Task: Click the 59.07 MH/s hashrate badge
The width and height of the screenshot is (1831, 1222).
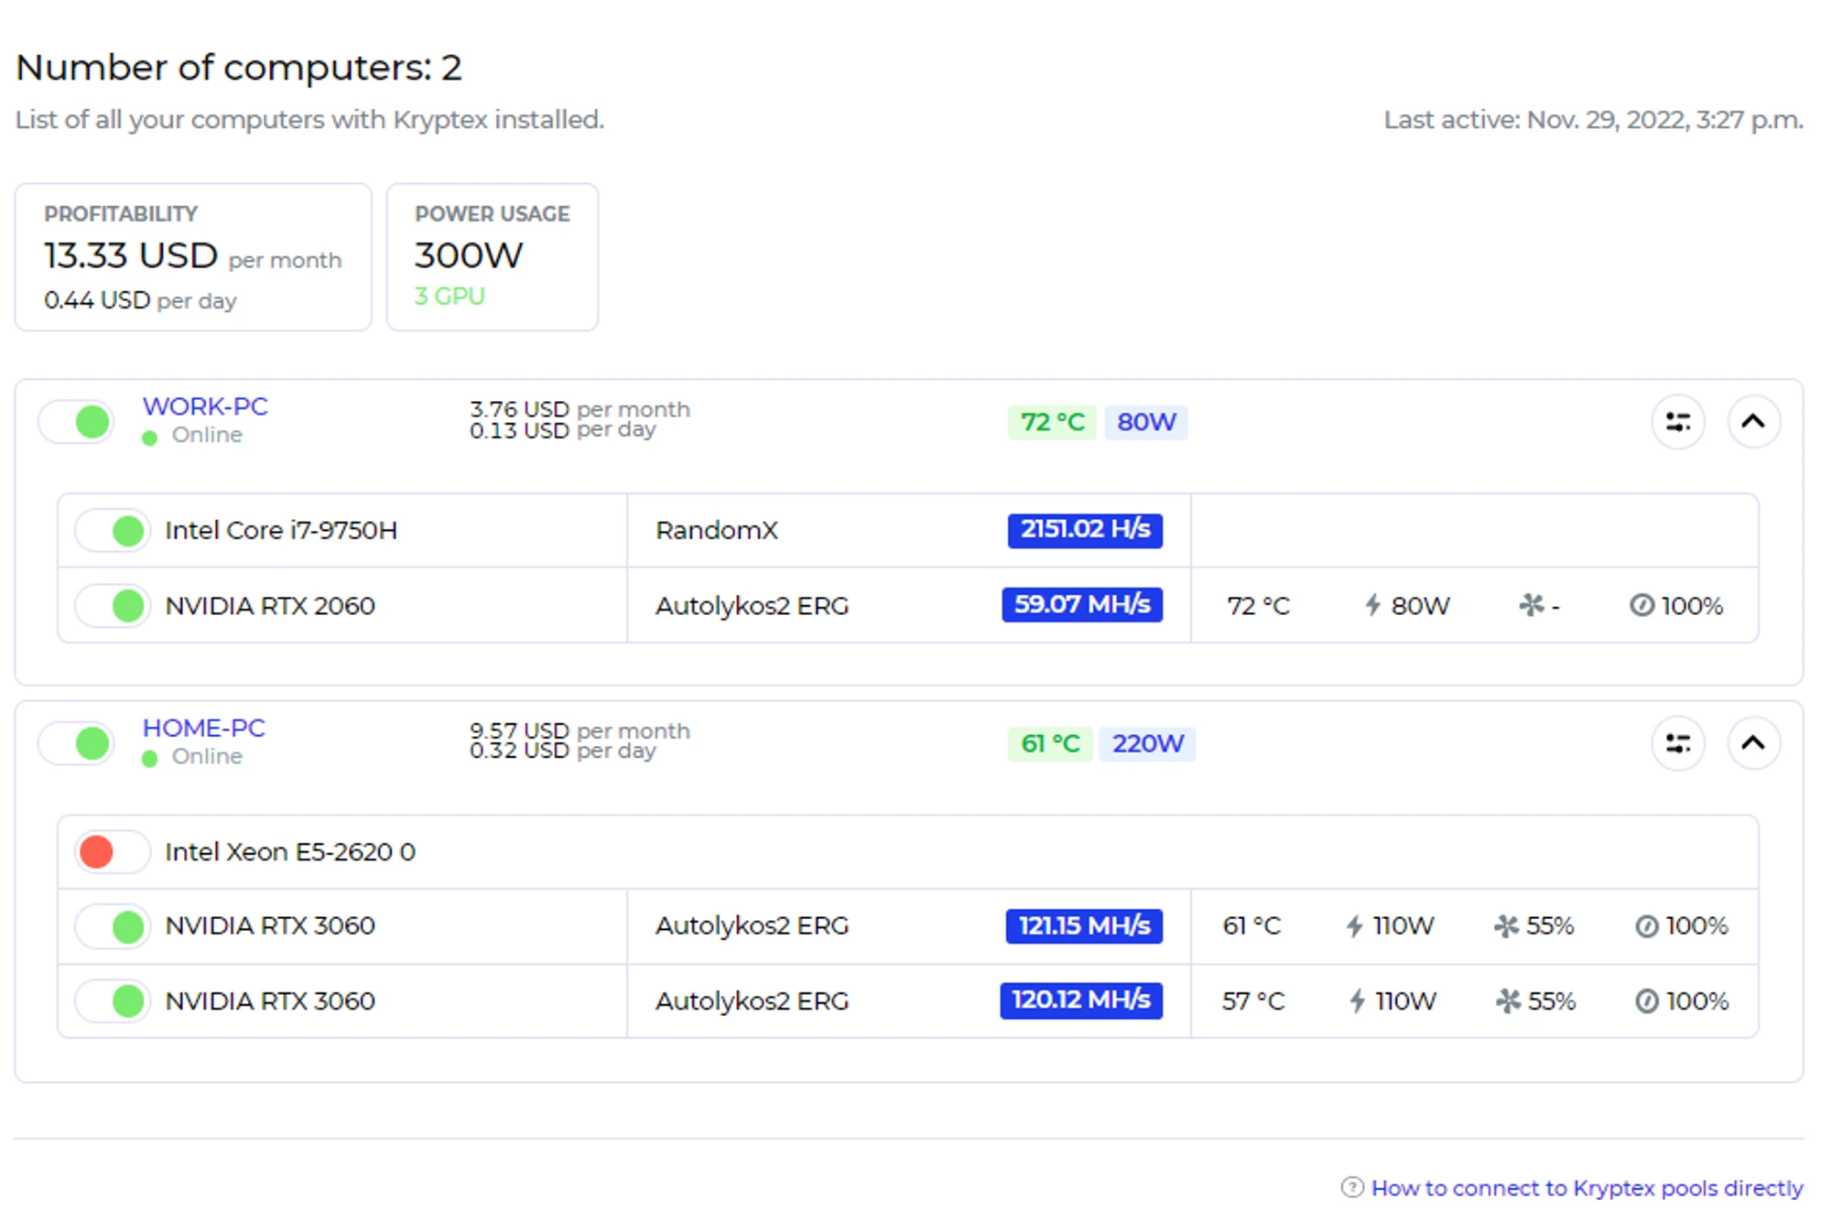Action: (x=1081, y=605)
